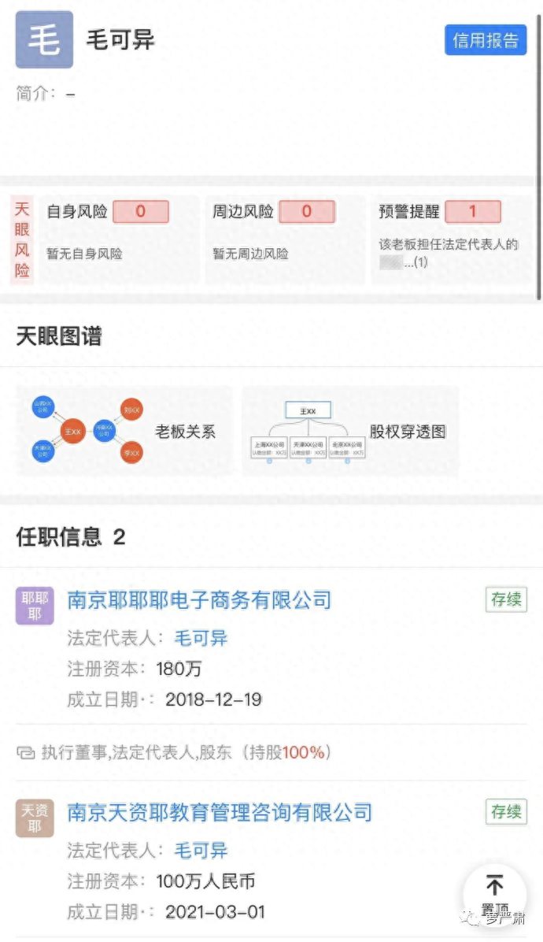543x942 pixels.
Task: Click the 天眼风险 red label
Action: pyautogui.click(x=22, y=240)
